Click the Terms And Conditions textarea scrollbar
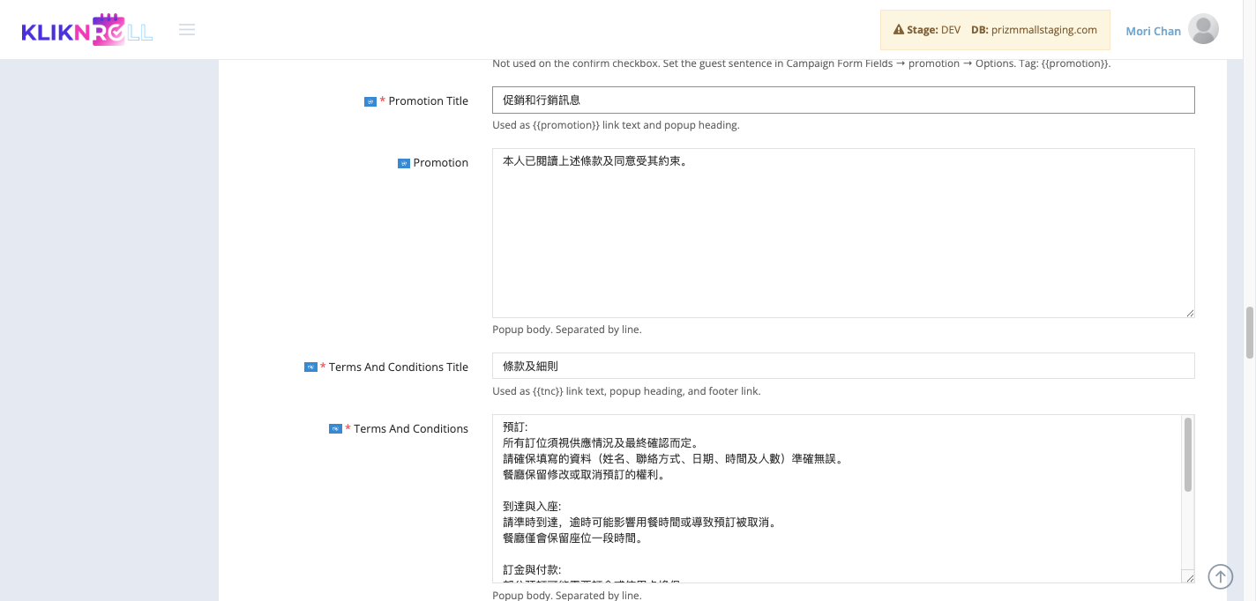 point(1188,455)
